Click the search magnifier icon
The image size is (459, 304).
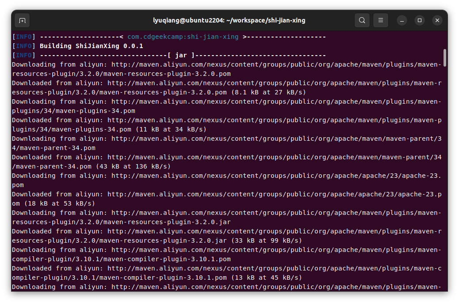pyautogui.click(x=362, y=20)
